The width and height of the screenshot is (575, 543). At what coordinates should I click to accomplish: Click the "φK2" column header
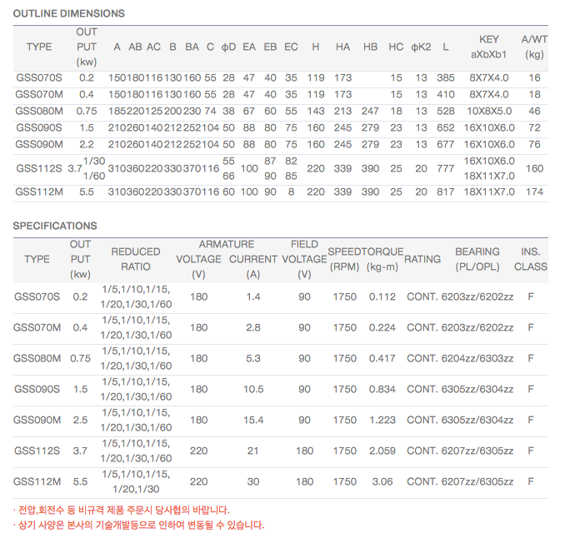421,47
